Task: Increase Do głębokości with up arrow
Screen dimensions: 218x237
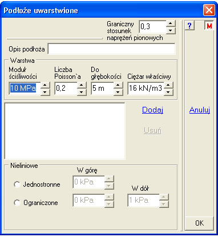Action: coord(118,85)
